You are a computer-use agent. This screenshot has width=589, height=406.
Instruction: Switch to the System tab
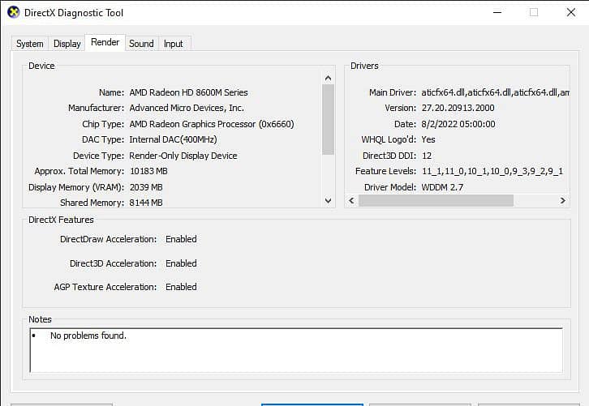30,44
